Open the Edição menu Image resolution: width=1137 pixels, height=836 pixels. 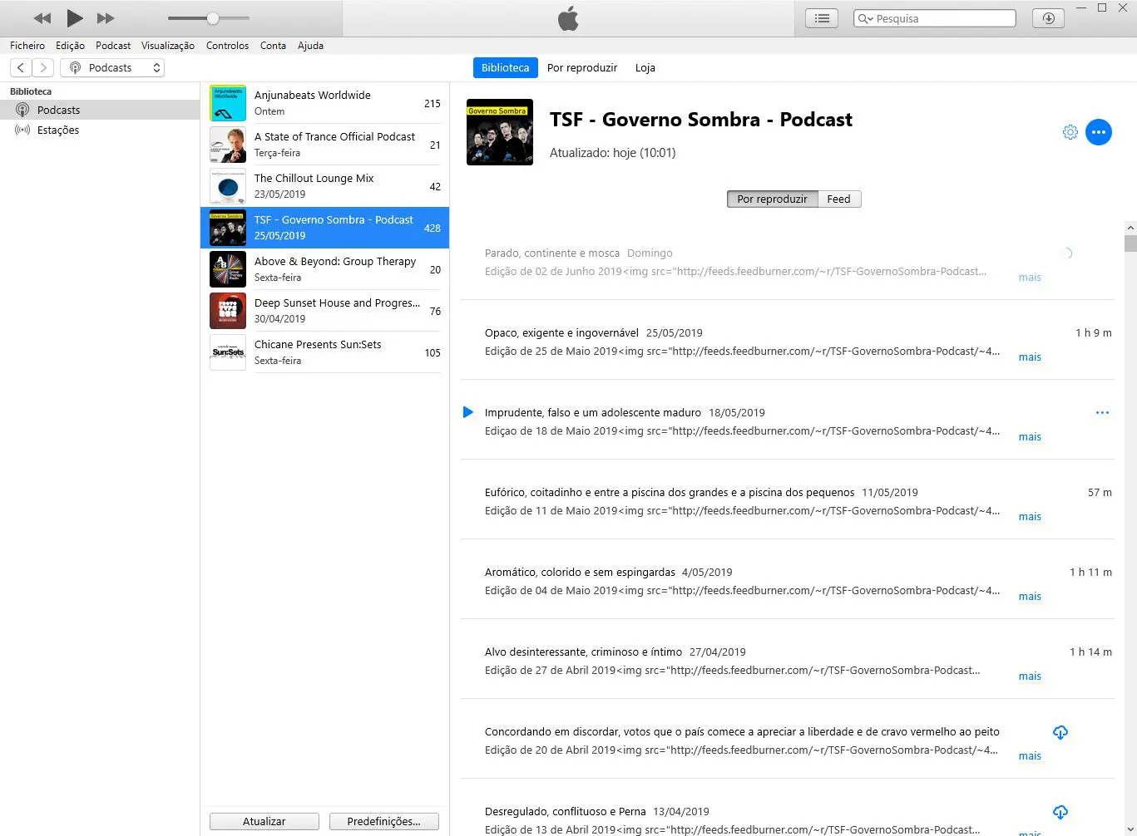70,46
